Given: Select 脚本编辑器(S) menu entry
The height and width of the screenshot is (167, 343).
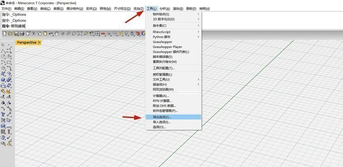Looking at the screenshot, I should tap(173, 57).
